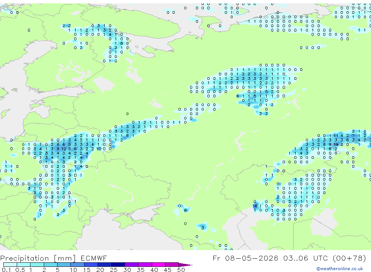
Task: Click the "0.1" legend scale label
Action: point(6,270)
